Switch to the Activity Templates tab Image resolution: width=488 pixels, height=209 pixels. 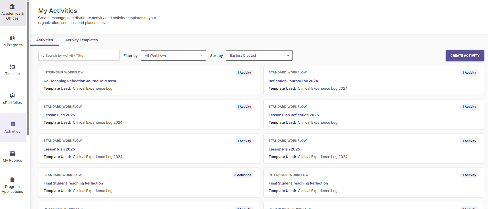[x=82, y=40]
